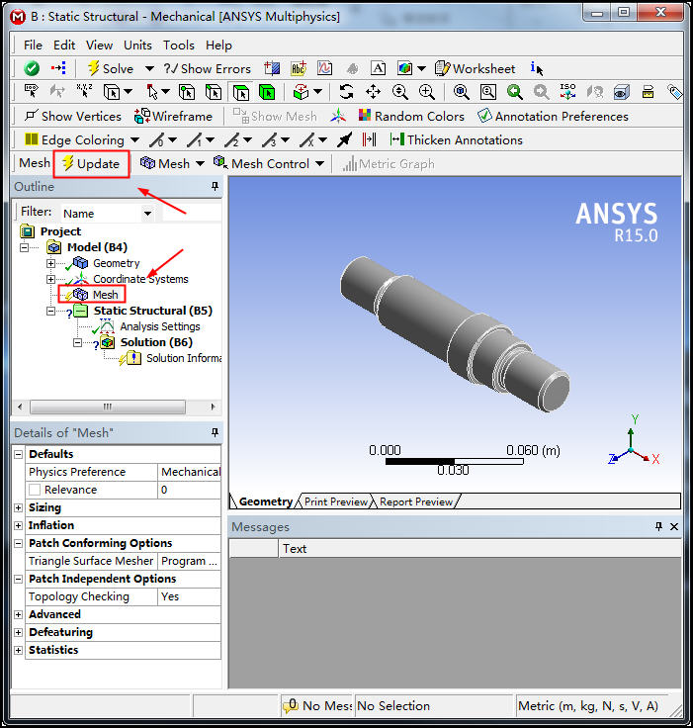Click the Rotate view tool icon
The image size is (693, 728).
coord(346,92)
